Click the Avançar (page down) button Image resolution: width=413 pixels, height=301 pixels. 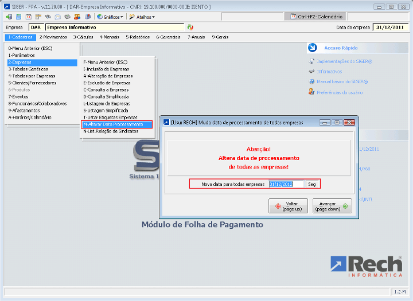332,206
